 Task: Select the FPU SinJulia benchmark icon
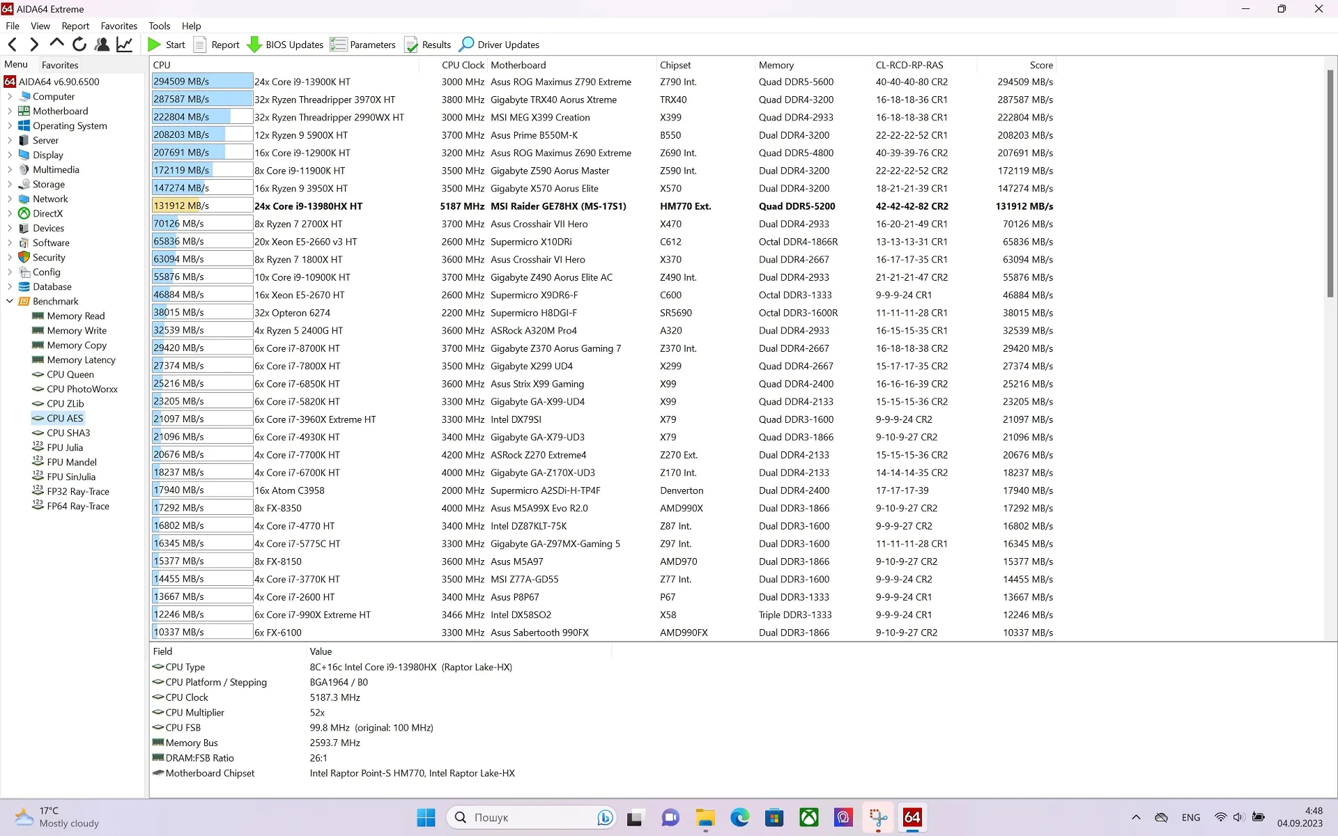[x=38, y=477]
